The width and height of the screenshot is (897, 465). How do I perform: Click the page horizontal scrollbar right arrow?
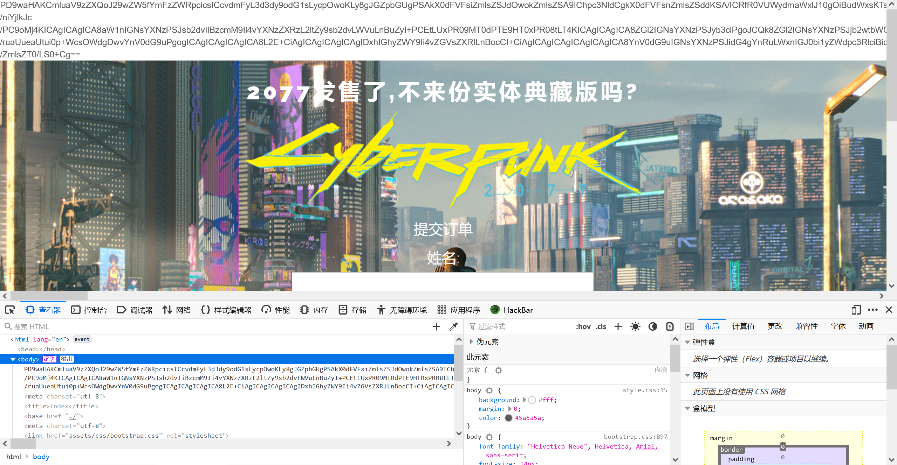pyautogui.click(x=882, y=296)
